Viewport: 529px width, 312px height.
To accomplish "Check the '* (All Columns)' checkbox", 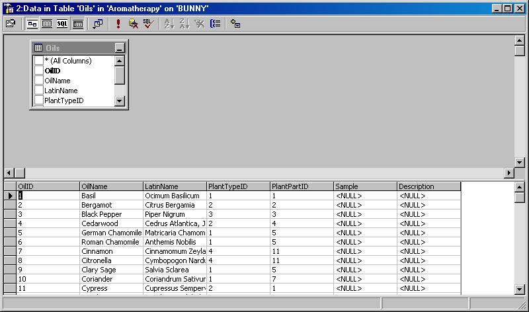I will tap(39, 61).
